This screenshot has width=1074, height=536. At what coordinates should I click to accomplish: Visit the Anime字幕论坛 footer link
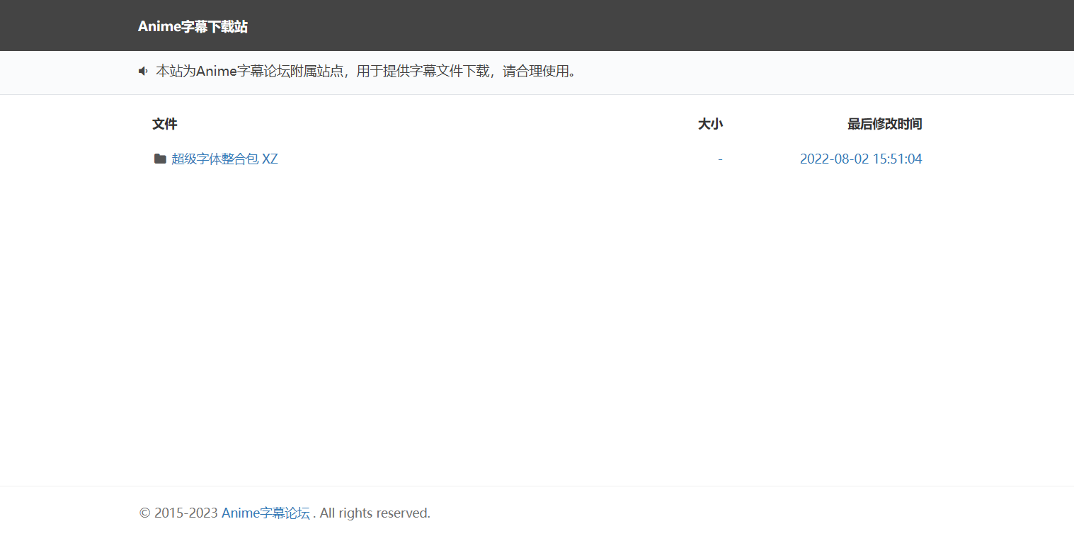[265, 513]
